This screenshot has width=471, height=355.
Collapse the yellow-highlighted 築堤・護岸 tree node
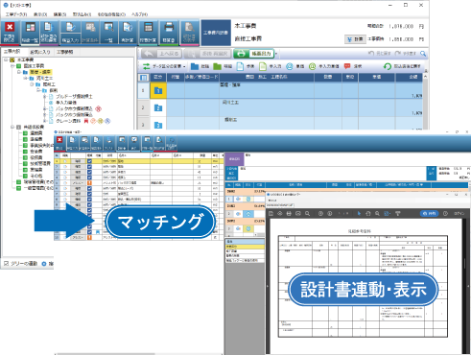click(19, 72)
